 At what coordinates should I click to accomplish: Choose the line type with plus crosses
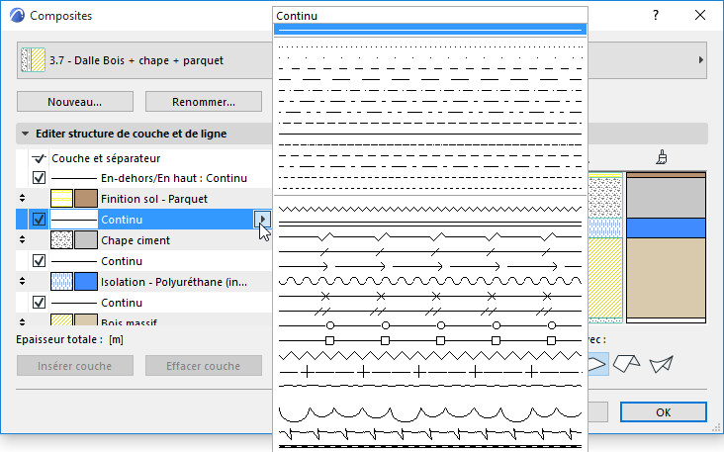(x=430, y=371)
